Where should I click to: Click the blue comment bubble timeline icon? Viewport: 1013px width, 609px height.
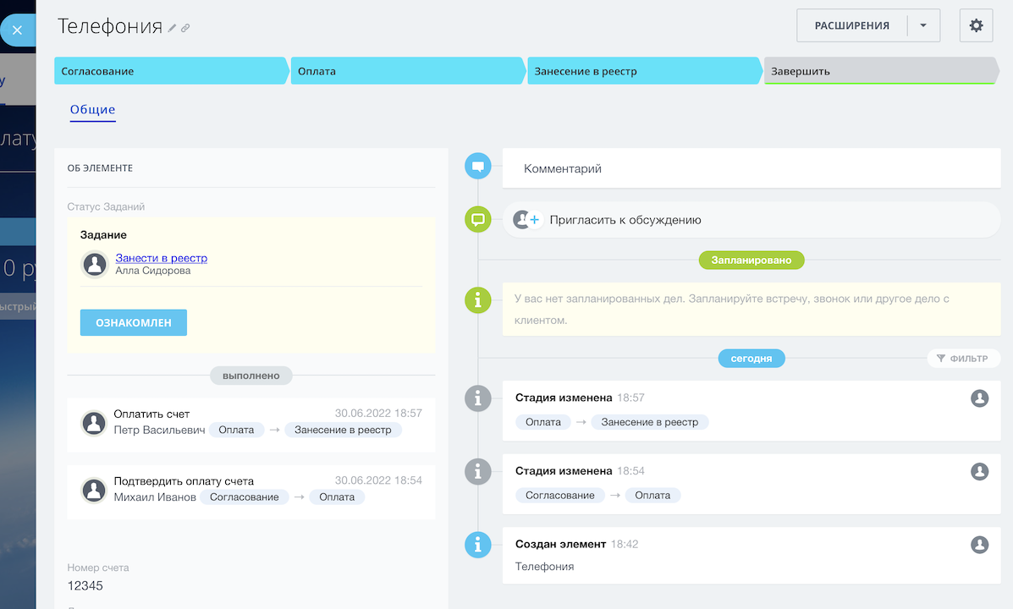(478, 167)
